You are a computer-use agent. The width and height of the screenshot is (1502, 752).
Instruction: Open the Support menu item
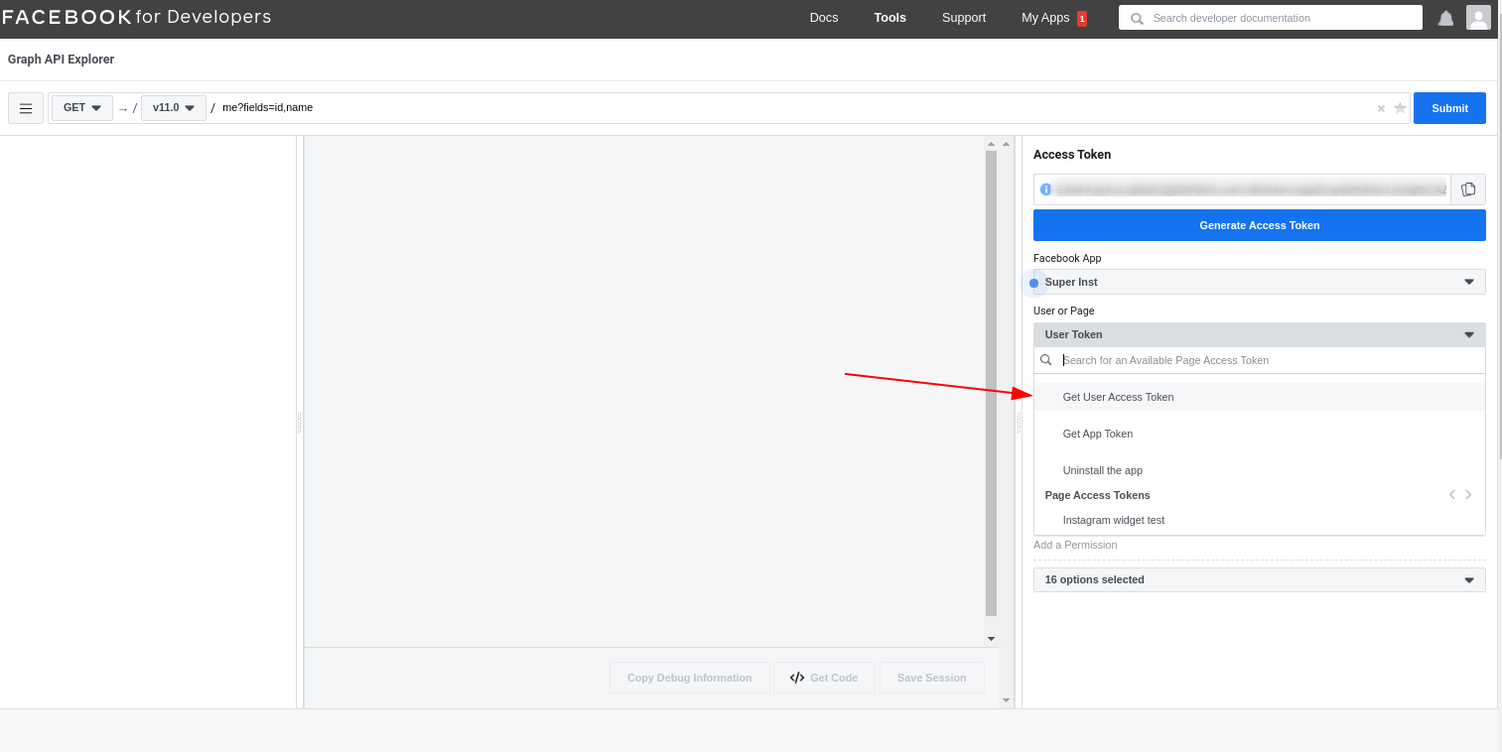(964, 18)
